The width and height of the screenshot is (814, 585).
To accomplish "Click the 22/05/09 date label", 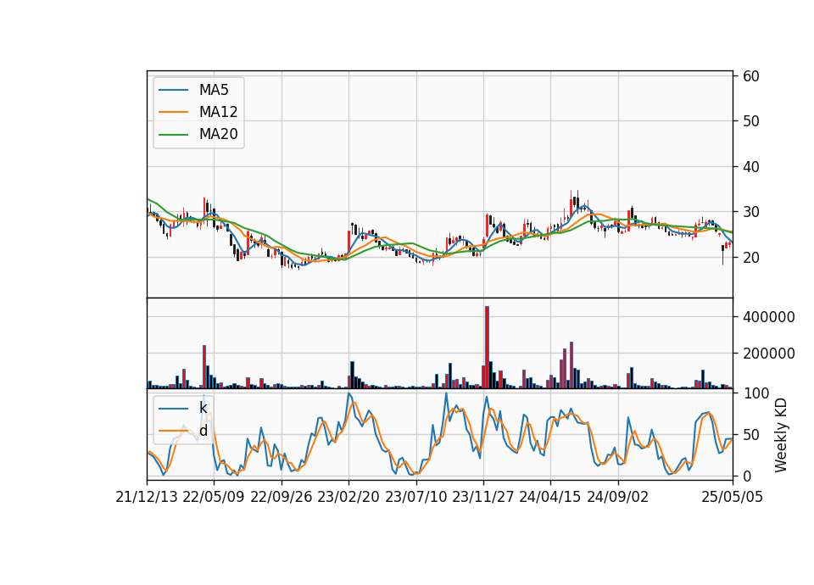I will [214, 497].
